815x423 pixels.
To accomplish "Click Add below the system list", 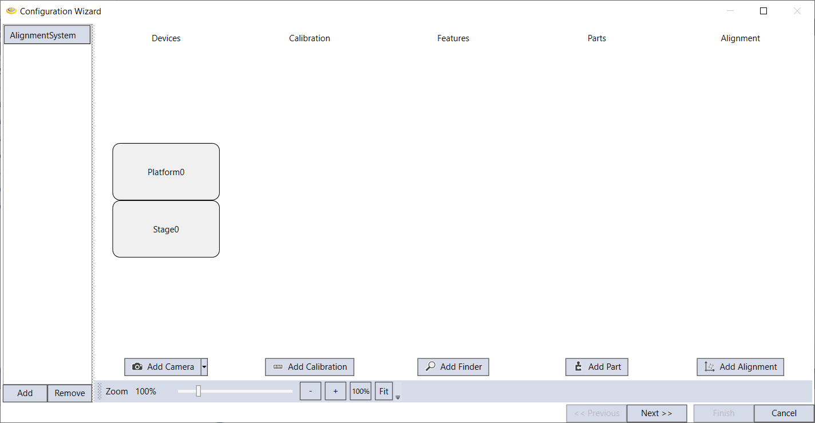I will (x=25, y=393).
